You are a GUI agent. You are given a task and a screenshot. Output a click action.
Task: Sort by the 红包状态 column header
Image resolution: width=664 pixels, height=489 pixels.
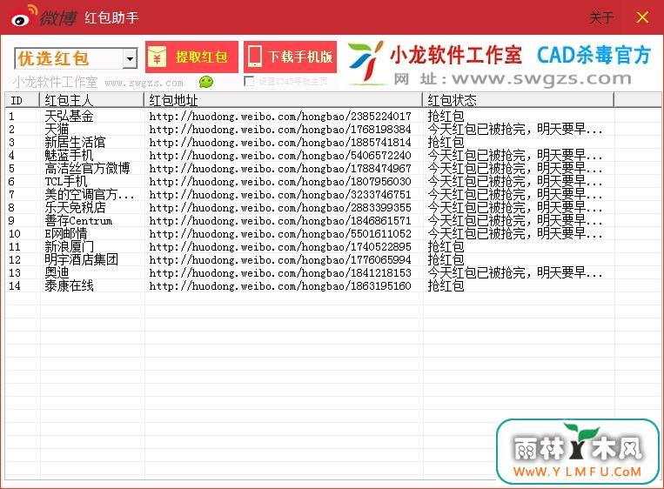pyautogui.click(x=518, y=100)
